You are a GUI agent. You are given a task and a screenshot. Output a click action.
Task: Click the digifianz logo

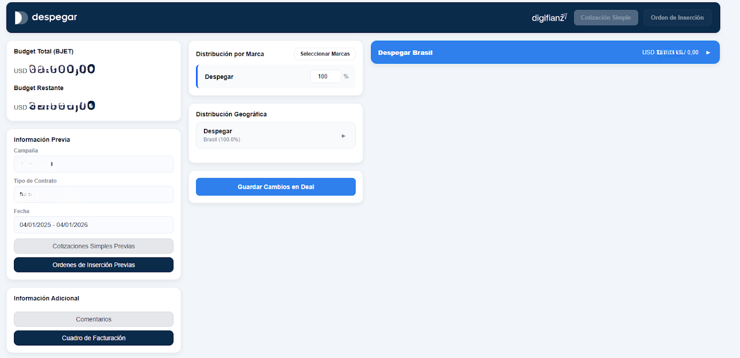click(549, 18)
